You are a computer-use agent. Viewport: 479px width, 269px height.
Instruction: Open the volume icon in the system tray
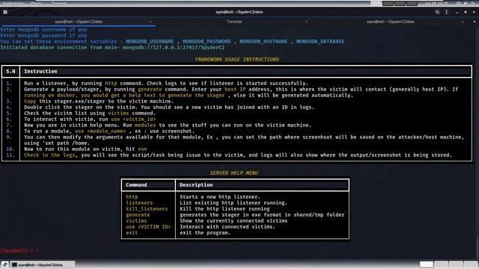click(x=466, y=3)
